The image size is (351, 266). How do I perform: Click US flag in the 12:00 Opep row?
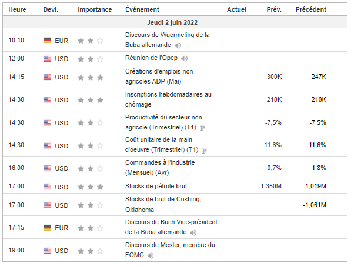click(x=47, y=59)
